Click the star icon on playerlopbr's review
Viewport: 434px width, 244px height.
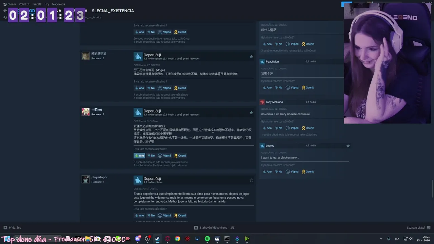click(x=251, y=180)
